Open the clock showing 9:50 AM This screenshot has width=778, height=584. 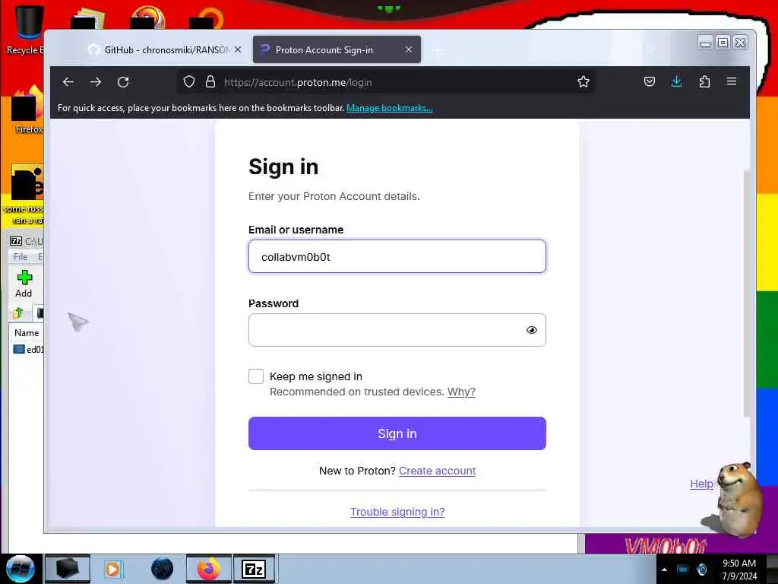pyautogui.click(x=739, y=569)
